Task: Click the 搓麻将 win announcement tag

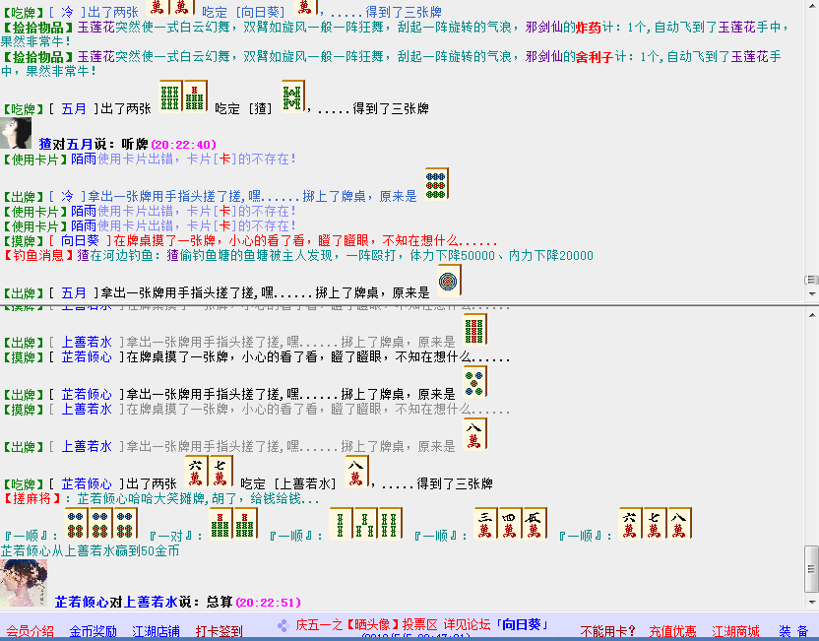Action: coord(32,499)
